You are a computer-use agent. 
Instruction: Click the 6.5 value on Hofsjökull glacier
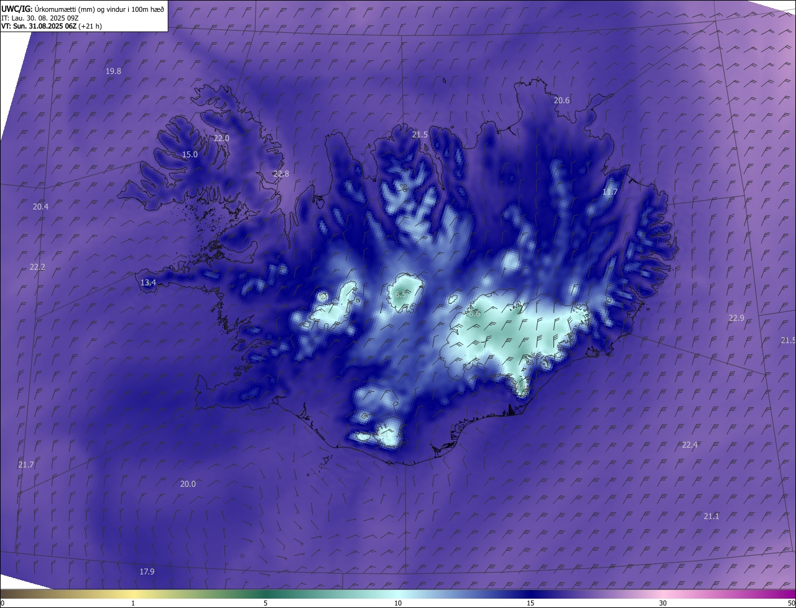click(x=400, y=295)
